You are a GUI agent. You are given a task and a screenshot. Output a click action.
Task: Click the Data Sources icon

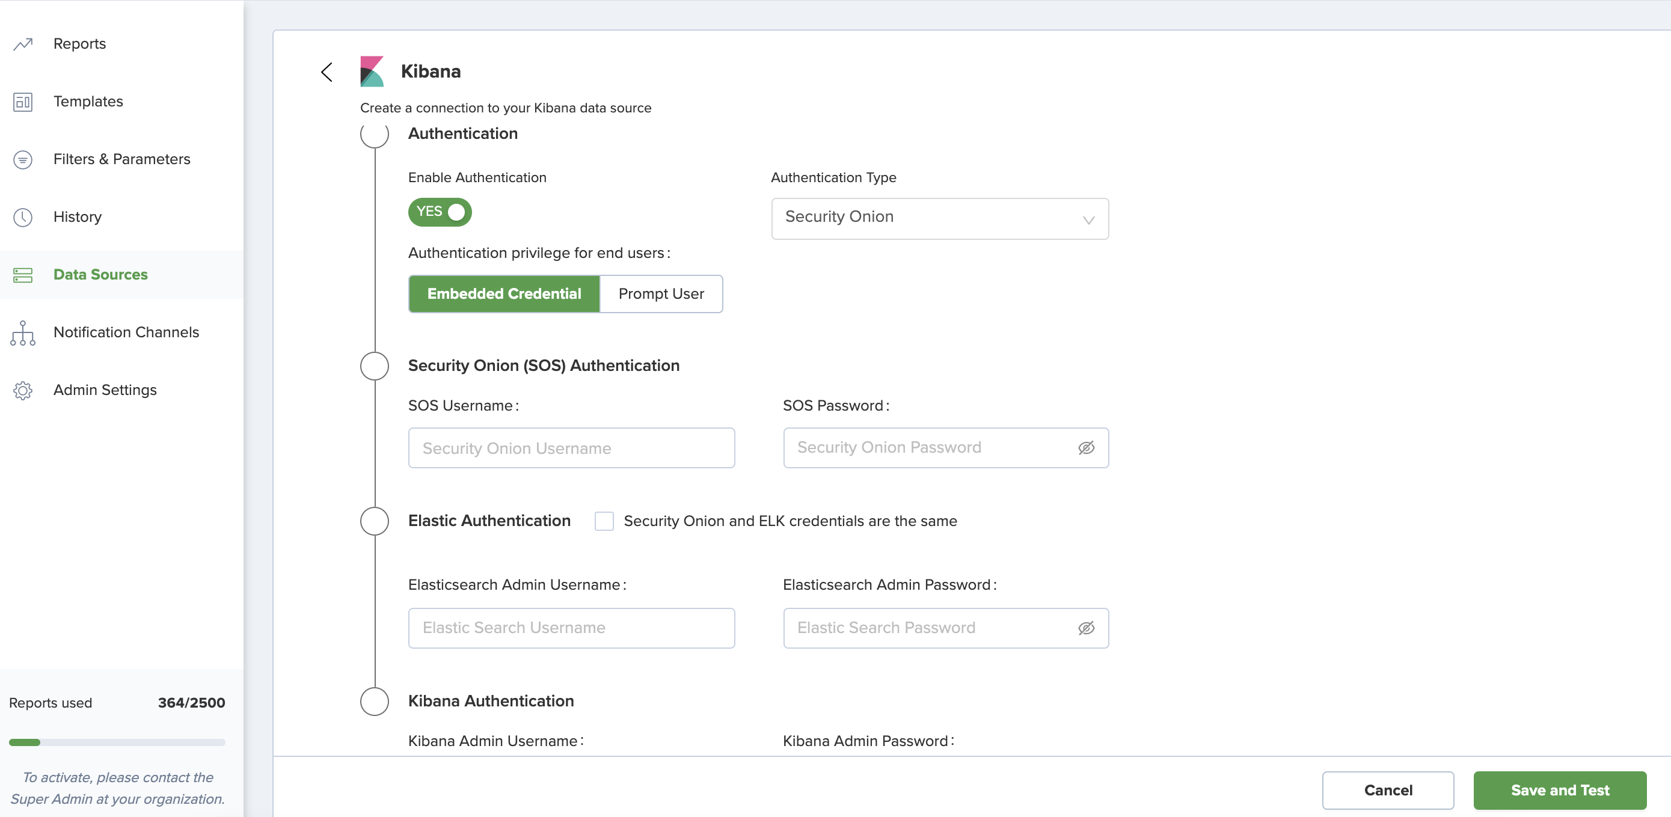point(23,275)
